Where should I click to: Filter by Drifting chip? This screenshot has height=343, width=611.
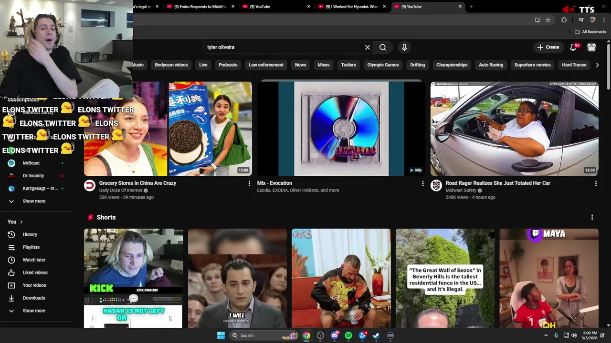417,65
